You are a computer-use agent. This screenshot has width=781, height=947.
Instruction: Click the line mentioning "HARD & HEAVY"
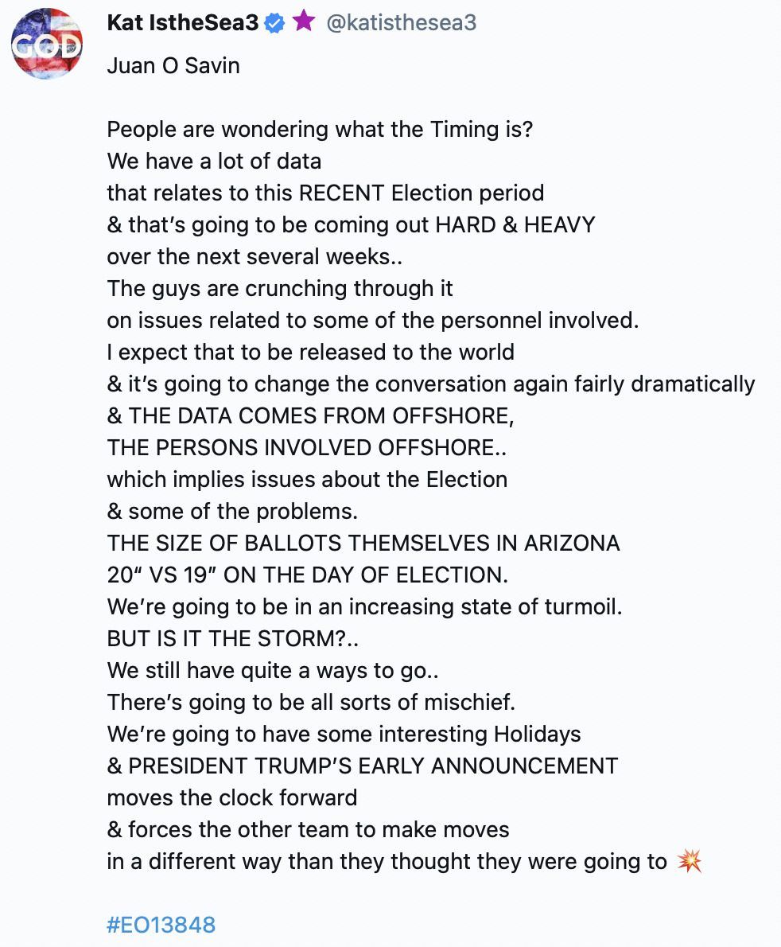click(x=351, y=224)
